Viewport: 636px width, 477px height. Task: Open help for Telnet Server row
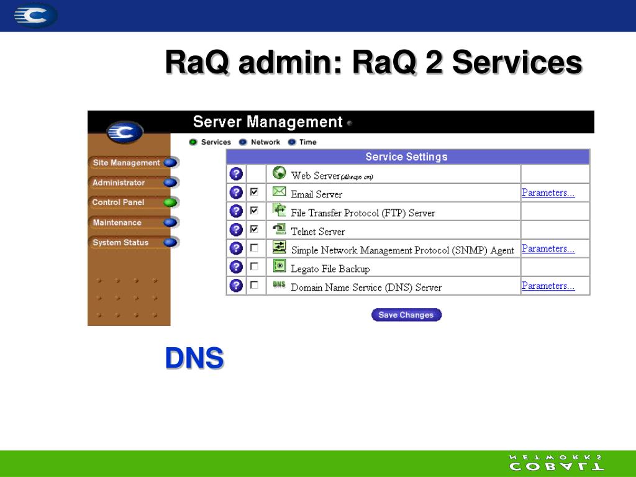click(x=236, y=230)
